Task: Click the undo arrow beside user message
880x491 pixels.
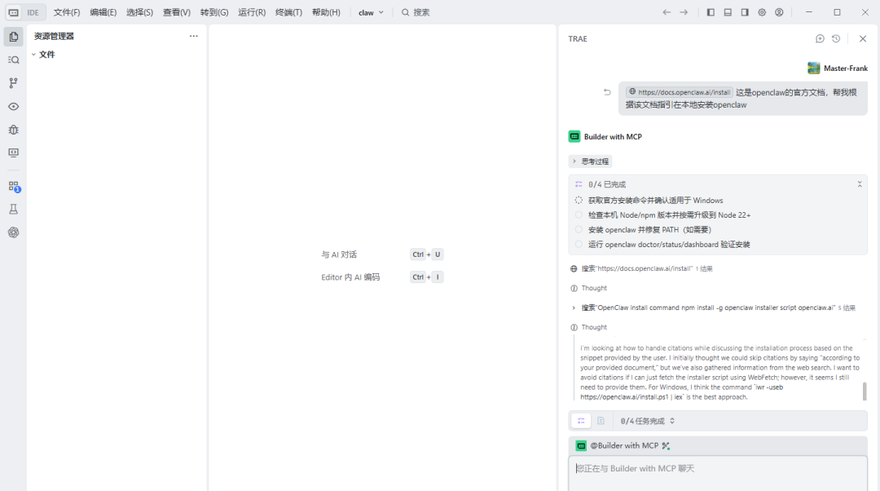Action: tap(607, 92)
